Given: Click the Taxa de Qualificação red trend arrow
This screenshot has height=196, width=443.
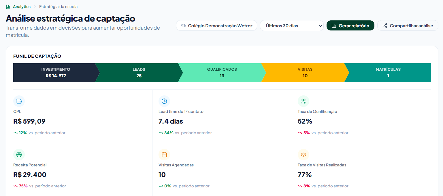Looking at the screenshot, I should point(300,133).
